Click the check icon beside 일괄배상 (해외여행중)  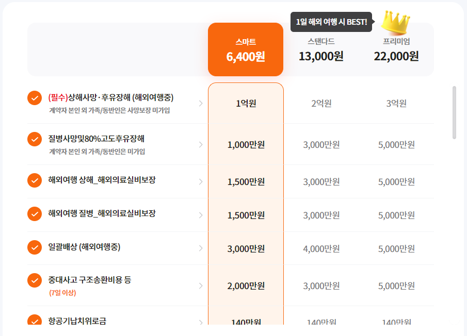pyautogui.click(x=34, y=248)
